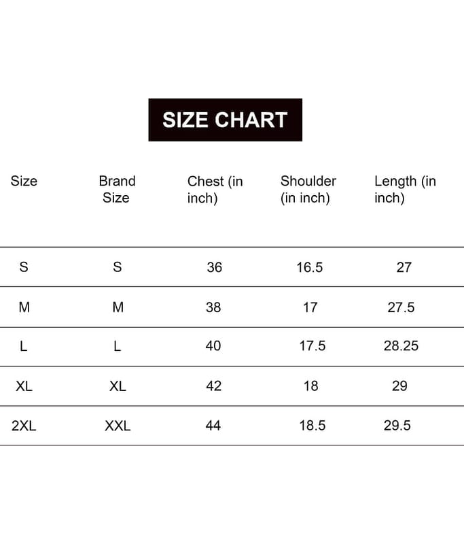The width and height of the screenshot is (464, 544).
Task: Click the shoulder value 18.5
Action: pos(313,426)
